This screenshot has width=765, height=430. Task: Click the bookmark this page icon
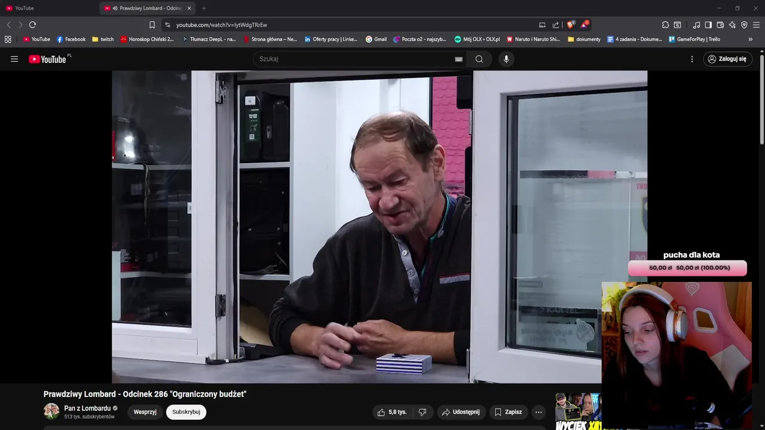pyautogui.click(x=152, y=24)
